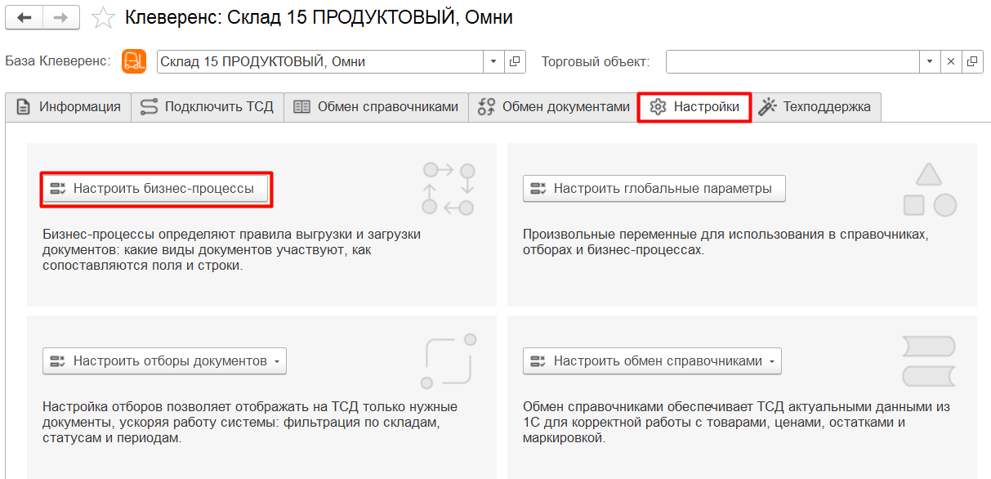Click the connection icon on the Подключить ТСД tab
This screenshot has width=991, height=479.
tap(150, 107)
